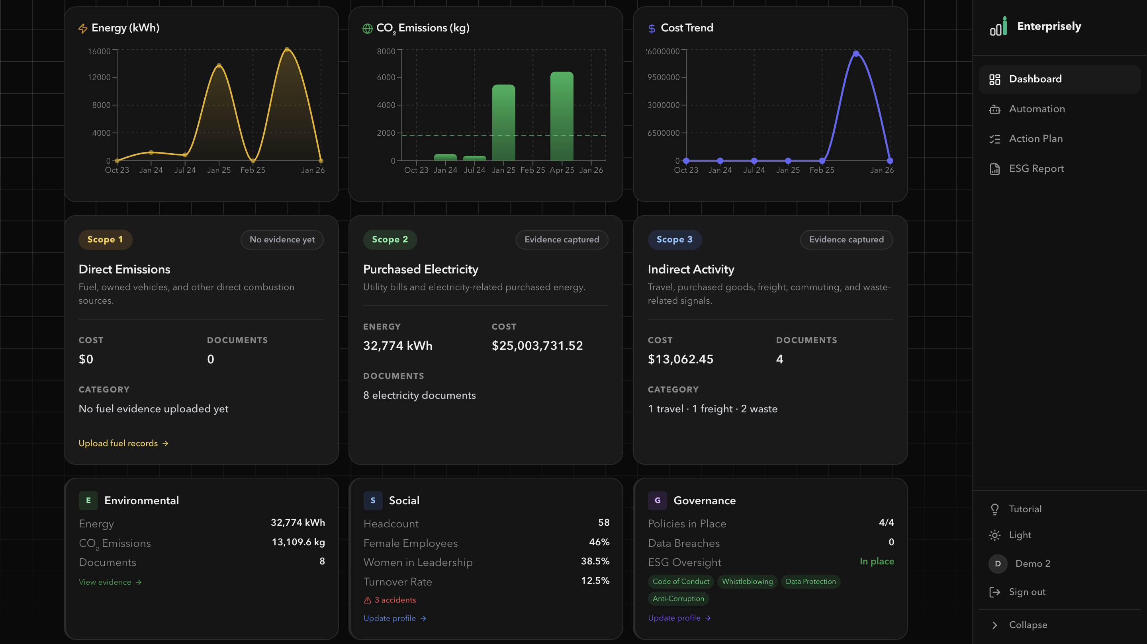
Task: Click the Enterprisely logo icon
Action: [x=998, y=27]
